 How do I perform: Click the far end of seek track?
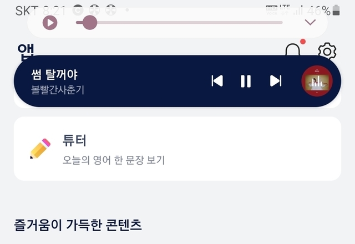coord(281,22)
